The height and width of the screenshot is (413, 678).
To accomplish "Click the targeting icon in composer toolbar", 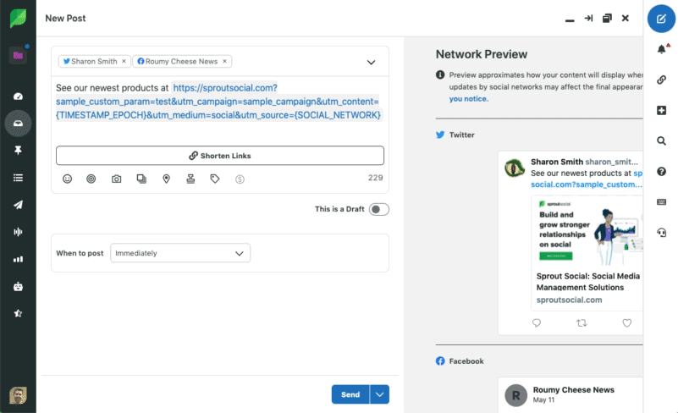I will (91, 179).
